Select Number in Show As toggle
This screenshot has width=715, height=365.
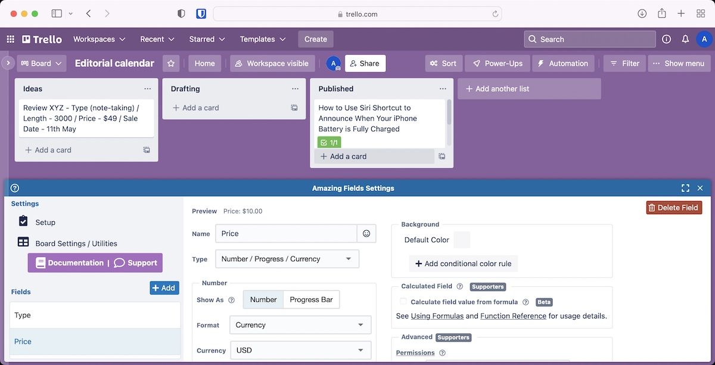263,299
